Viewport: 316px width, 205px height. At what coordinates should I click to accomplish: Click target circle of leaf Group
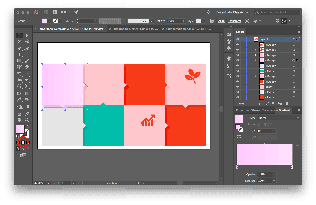click(294, 50)
